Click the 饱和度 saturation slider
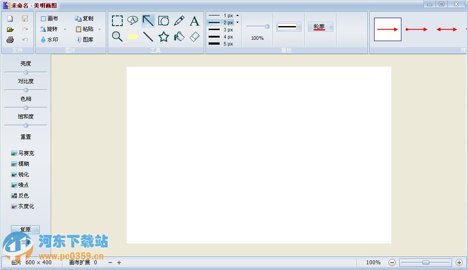The image size is (468, 270). coord(26,125)
